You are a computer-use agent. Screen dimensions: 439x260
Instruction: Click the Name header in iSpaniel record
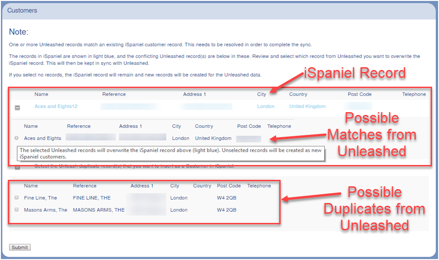(x=41, y=94)
